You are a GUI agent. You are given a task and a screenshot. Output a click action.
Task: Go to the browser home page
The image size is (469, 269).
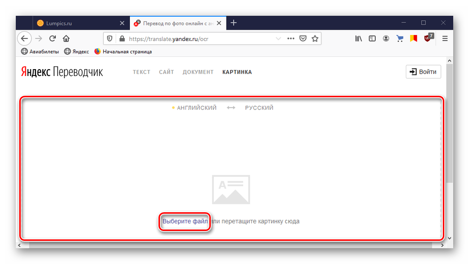pos(66,38)
